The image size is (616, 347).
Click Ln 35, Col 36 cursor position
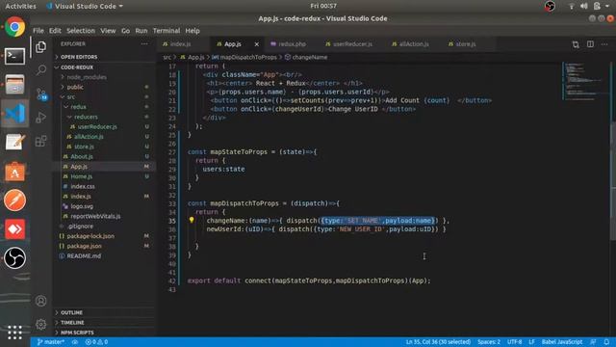pyautogui.click(x=438, y=342)
